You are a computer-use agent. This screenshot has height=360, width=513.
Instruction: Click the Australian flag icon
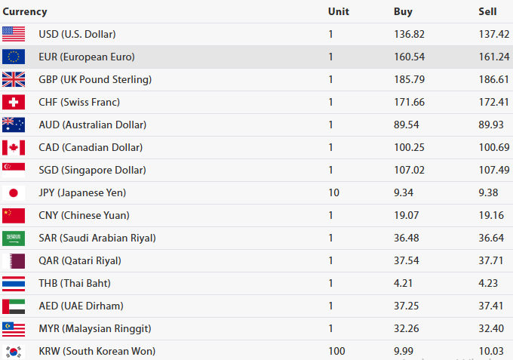pyautogui.click(x=14, y=125)
